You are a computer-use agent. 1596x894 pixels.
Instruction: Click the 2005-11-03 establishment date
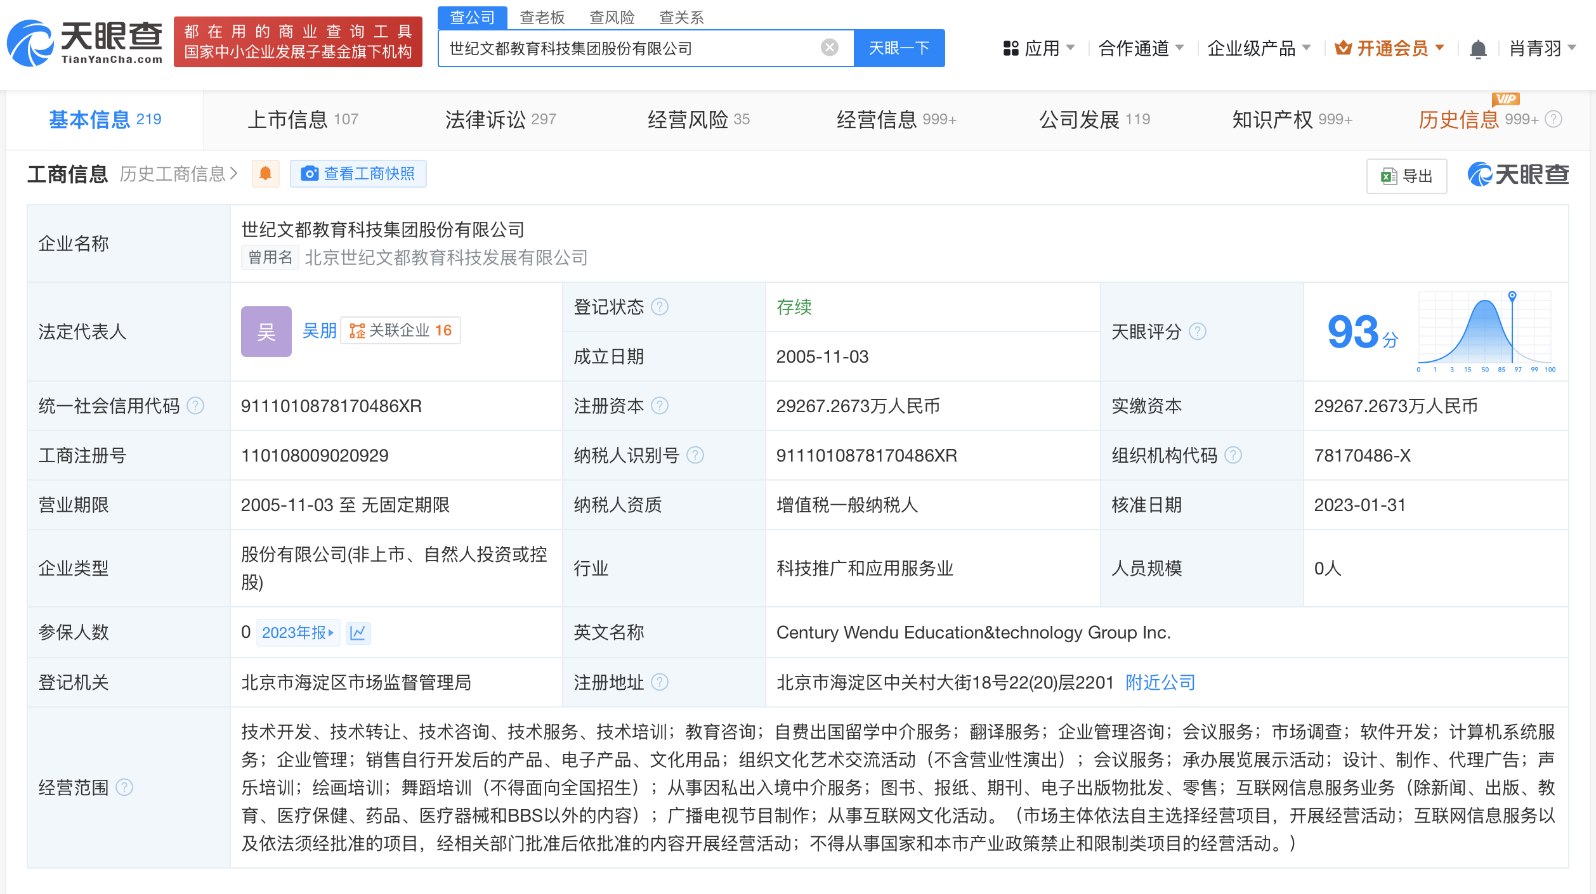[x=822, y=356]
